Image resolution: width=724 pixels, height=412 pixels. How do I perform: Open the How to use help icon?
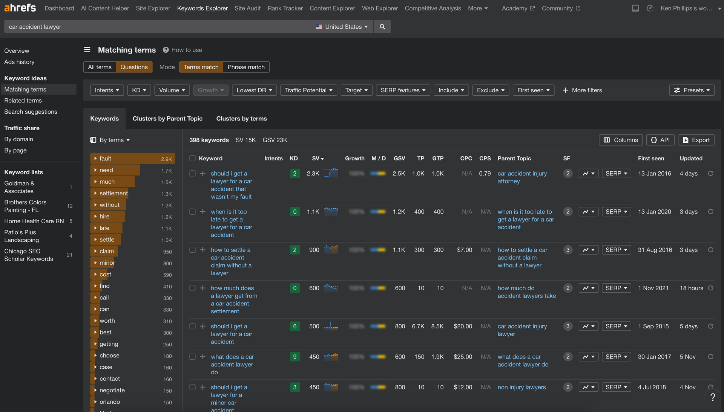[166, 50]
